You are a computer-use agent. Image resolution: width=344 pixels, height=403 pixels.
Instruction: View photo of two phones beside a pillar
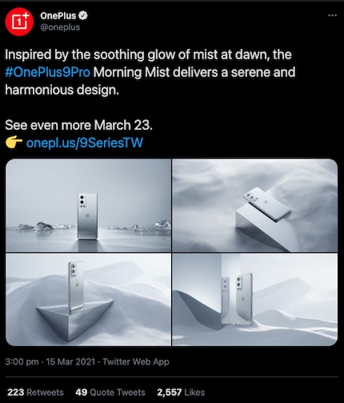[x=255, y=300]
